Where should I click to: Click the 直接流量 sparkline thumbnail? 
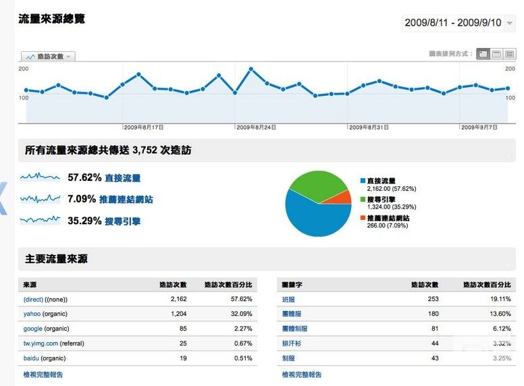point(40,177)
